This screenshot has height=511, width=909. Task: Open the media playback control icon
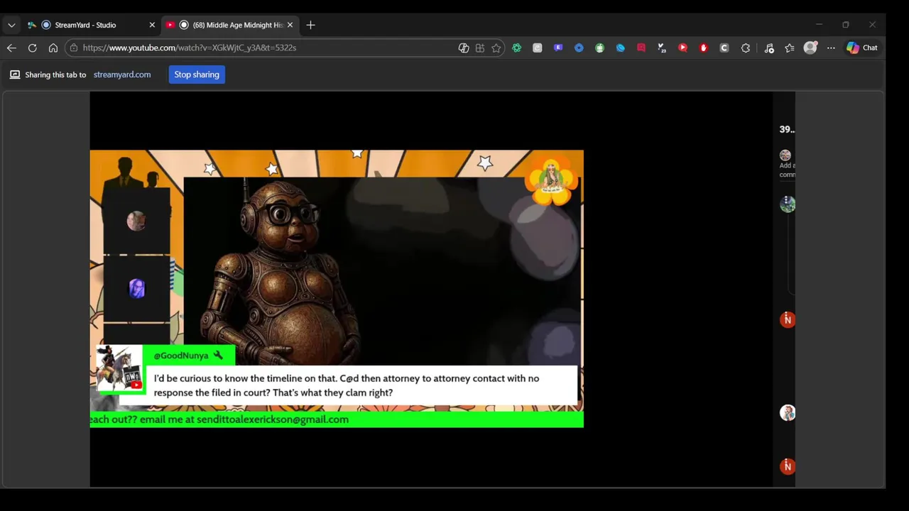point(769,48)
